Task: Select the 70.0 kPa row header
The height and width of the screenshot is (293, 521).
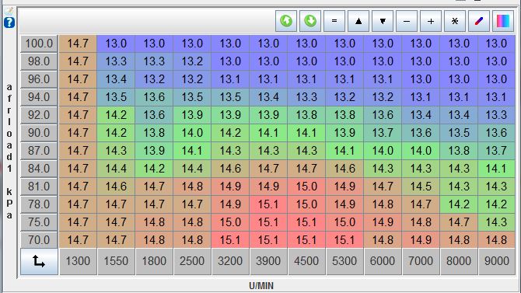Action: [x=39, y=240]
